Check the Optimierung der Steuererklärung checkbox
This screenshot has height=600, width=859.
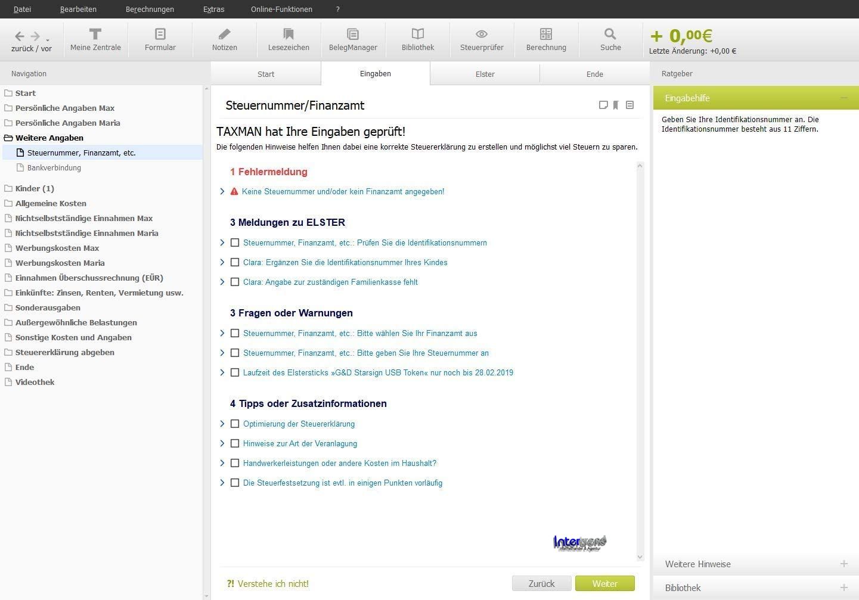pos(235,424)
